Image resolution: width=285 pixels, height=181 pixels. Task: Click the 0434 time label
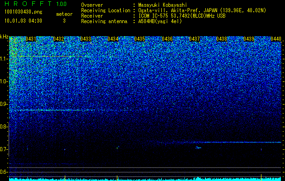[113, 39]
